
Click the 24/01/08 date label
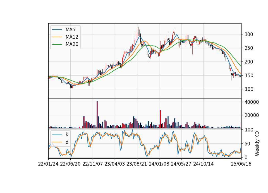(159, 164)
